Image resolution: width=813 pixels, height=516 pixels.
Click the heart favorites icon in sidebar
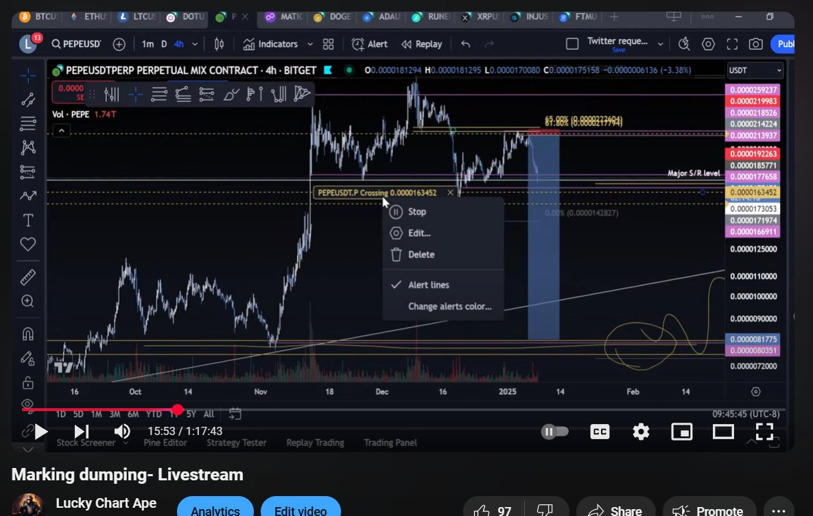coord(28,244)
